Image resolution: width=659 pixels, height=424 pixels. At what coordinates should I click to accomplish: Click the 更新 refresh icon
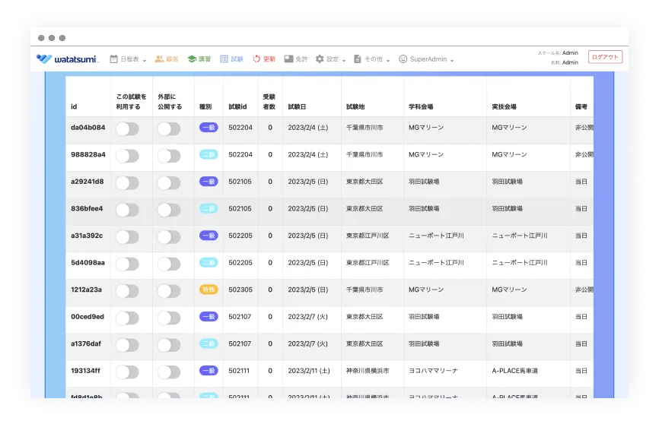[x=256, y=59]
